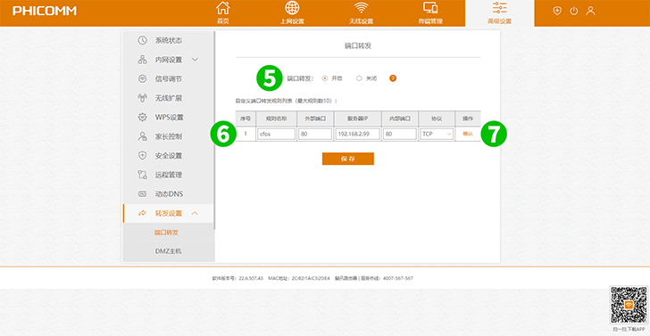Click the person icon for 家长控制
This screenshot has height=336, width=650.
pos(142,136)
